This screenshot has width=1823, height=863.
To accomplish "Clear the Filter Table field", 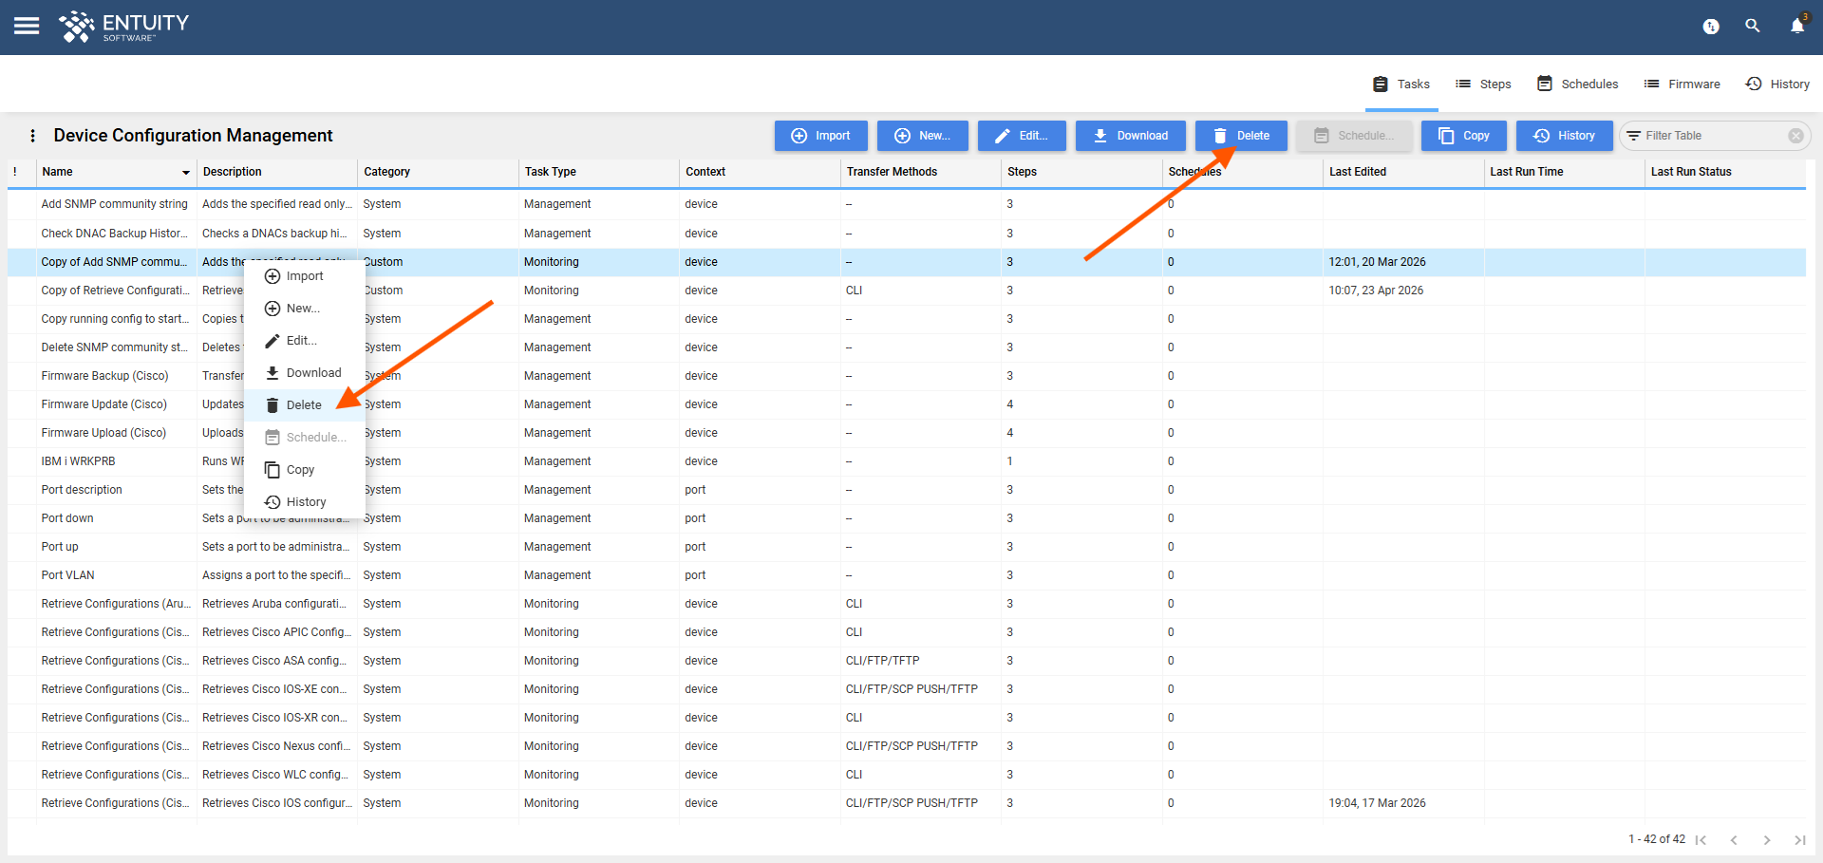I will click(1795, 136).
